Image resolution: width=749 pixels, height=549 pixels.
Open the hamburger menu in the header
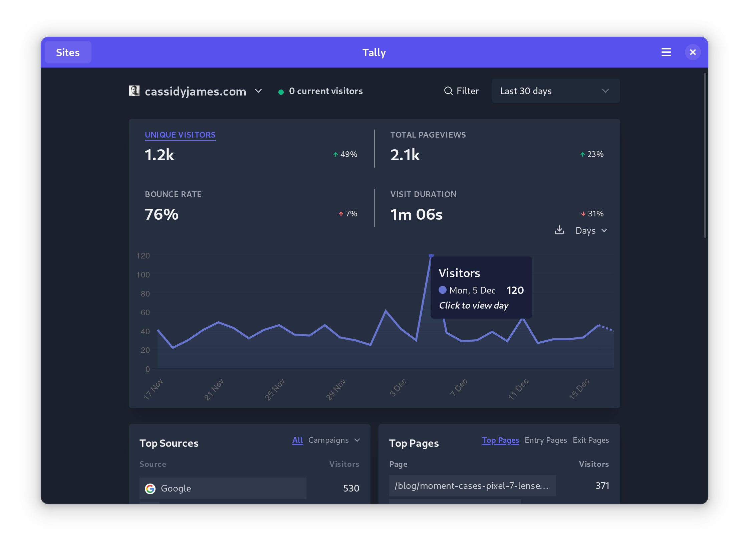(x=666, y=52)
